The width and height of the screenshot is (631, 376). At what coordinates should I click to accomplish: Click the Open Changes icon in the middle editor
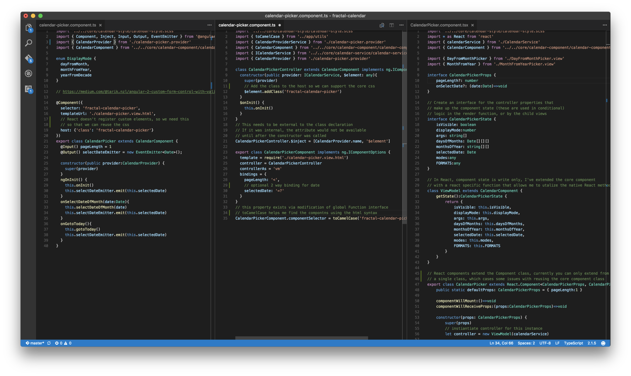[x=382, y=25]
